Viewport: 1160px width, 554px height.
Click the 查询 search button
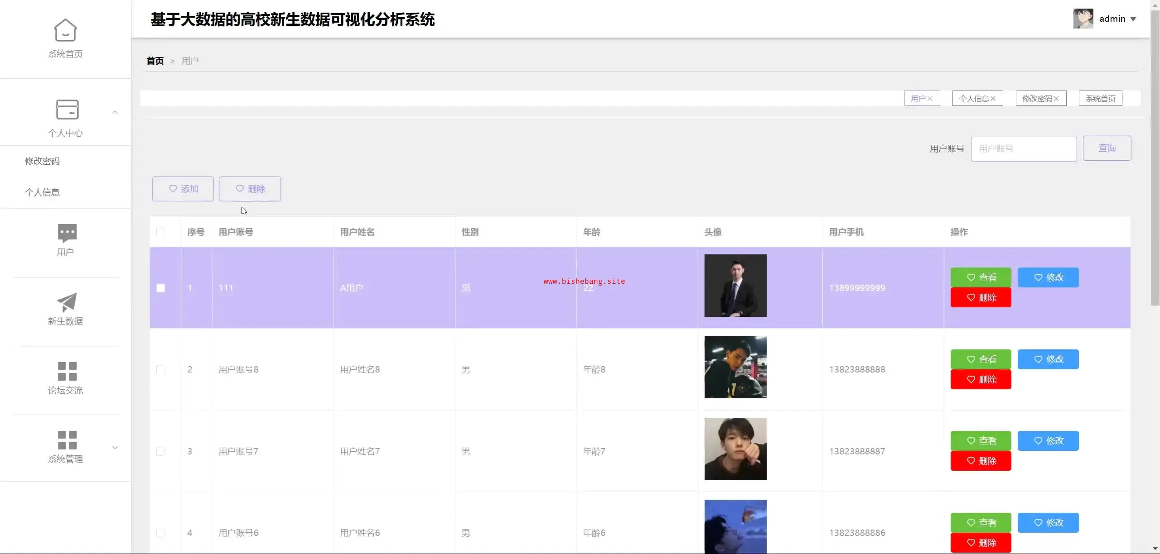[x=1107, y=148]
